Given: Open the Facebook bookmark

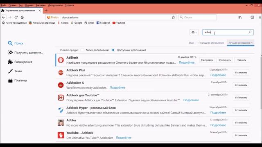Looking at the screenshot, I should pyautogui.click(x=104, y=23).
